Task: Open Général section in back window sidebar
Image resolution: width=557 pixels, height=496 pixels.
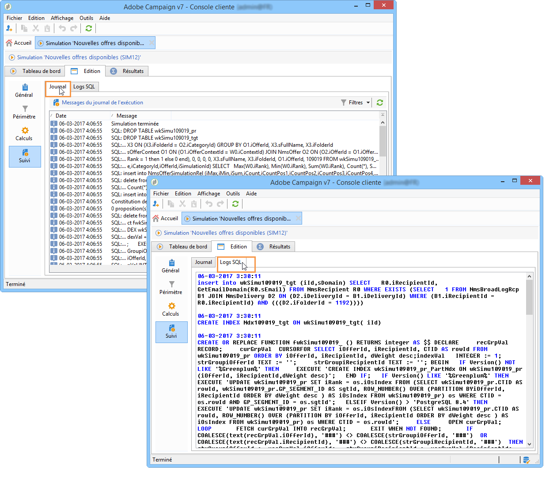Action: [x=24, y=91]
